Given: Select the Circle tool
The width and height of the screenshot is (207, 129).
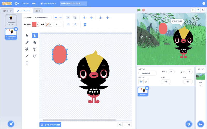Looking at the screenshot, I should click(35, 56).
